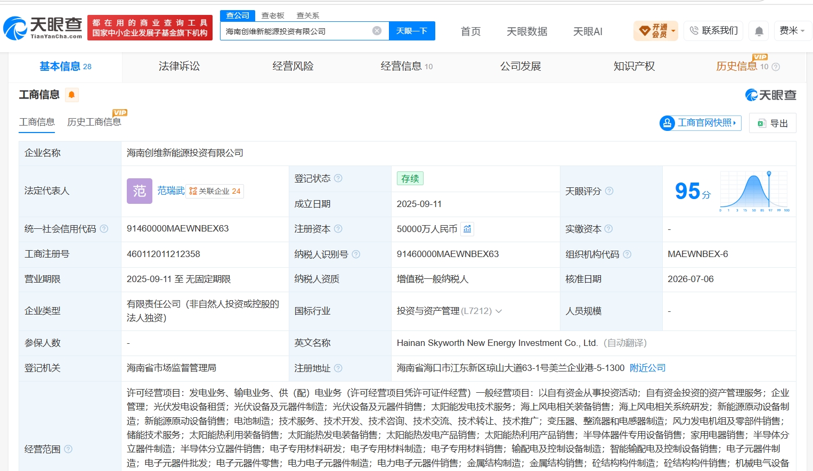Screen dimensions: 813x471
Task: Click help icon beside 统一社会信用代码
Action: pos(104,229)
